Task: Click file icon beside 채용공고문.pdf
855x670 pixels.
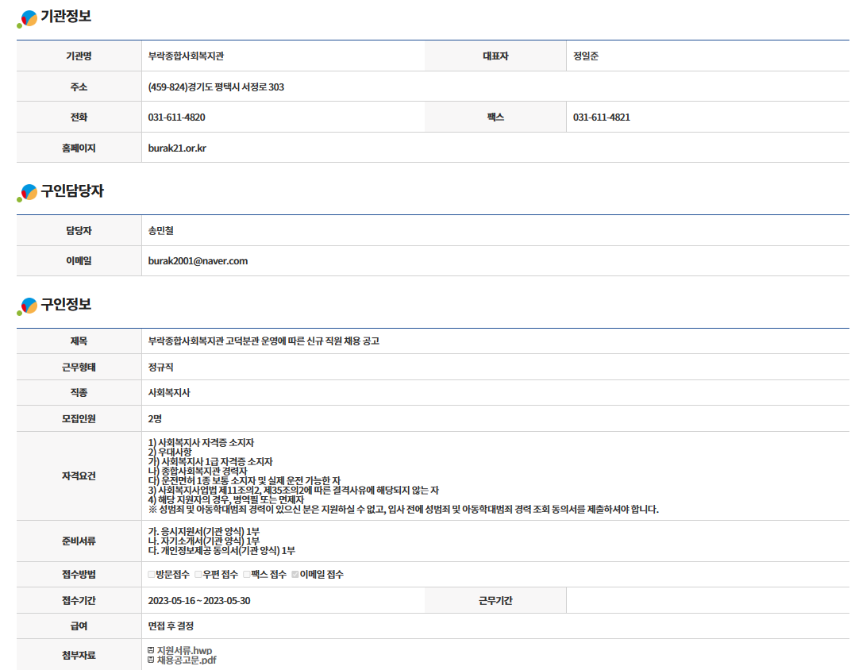Action: click(151, 660)
